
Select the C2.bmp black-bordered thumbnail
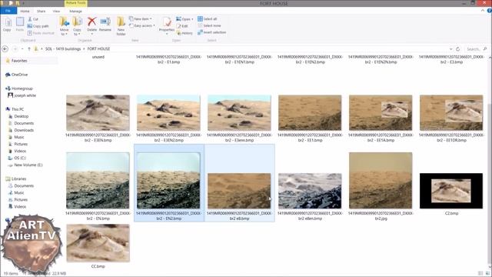[x=451, y=191]
